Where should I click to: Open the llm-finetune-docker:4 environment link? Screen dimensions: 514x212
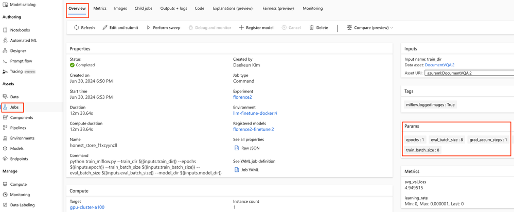(255, 113)
